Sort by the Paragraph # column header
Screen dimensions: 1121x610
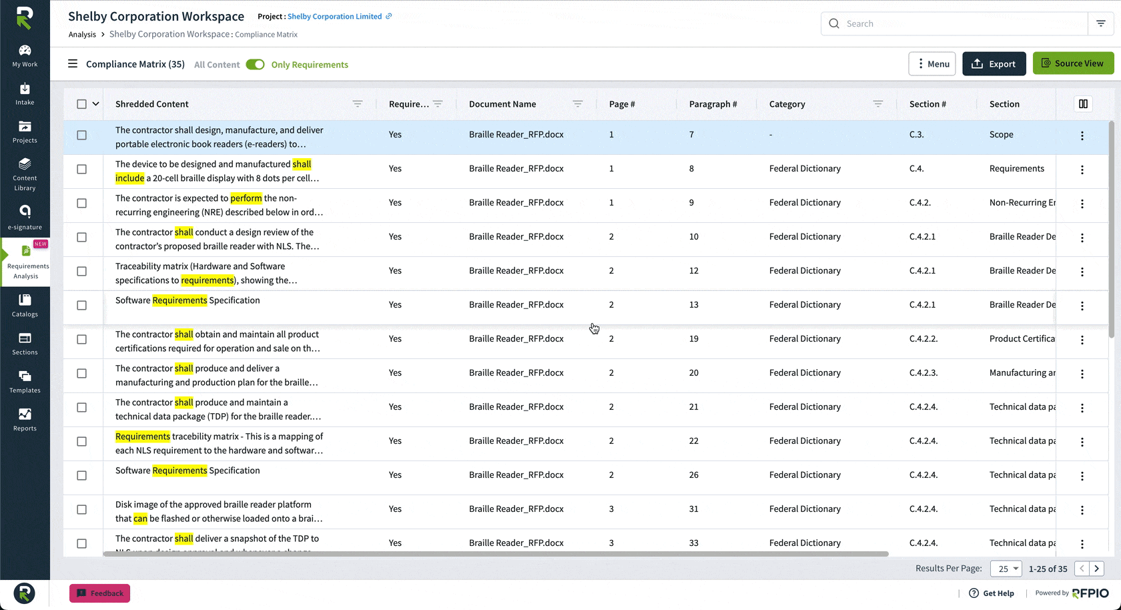[x=713, y=104]
